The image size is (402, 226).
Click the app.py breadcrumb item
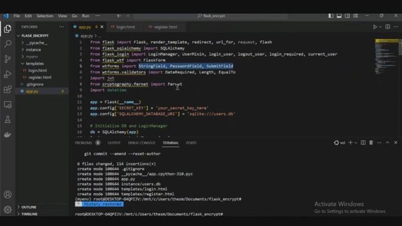coord(87,36)
